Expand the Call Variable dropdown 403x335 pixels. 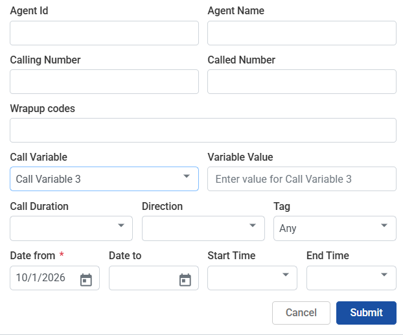(104, 179)
